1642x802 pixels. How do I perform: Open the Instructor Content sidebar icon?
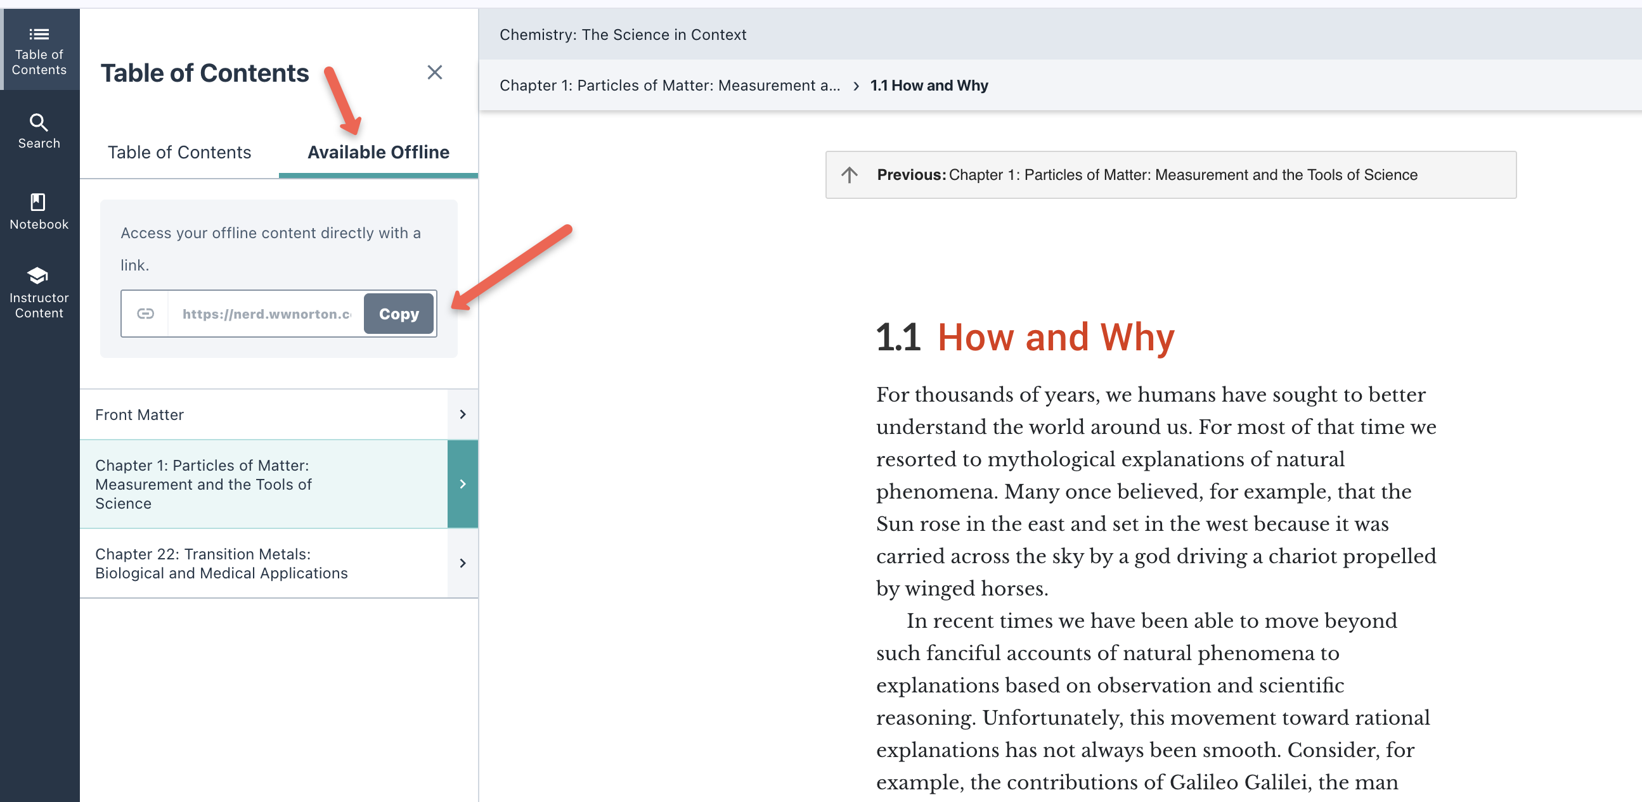tap(39, 293)
